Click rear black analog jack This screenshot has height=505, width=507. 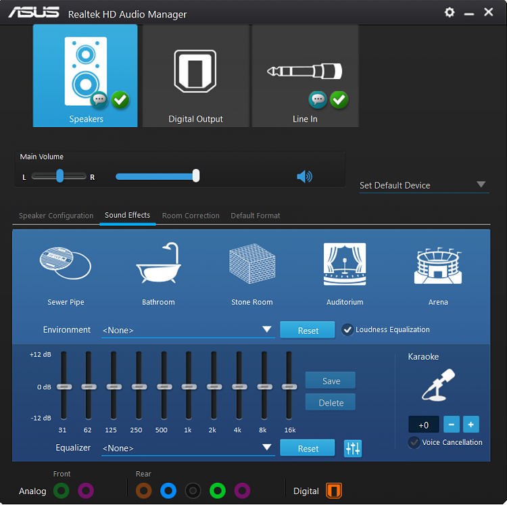pos(193,491)
